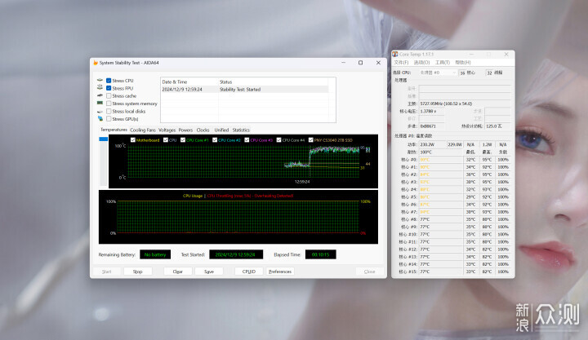Click the disk icon beside Stress local disks

(99, 111)
